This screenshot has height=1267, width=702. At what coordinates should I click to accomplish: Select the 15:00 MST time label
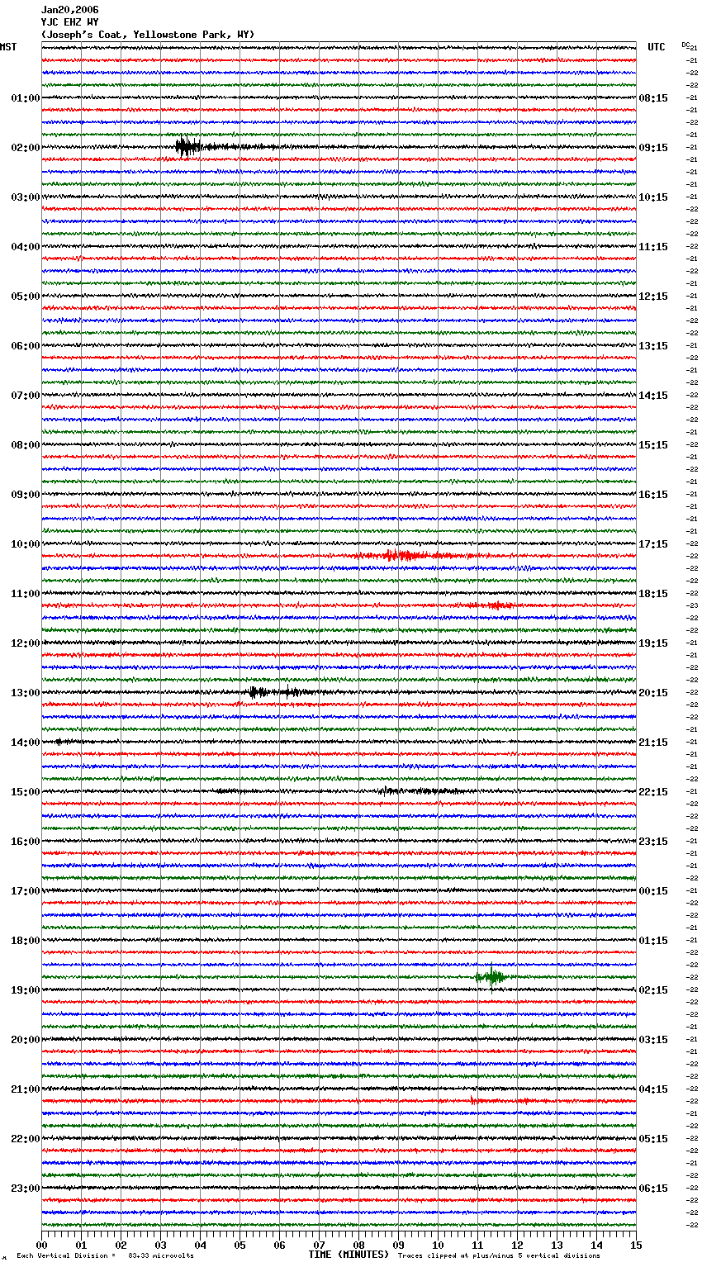point(25,792)
